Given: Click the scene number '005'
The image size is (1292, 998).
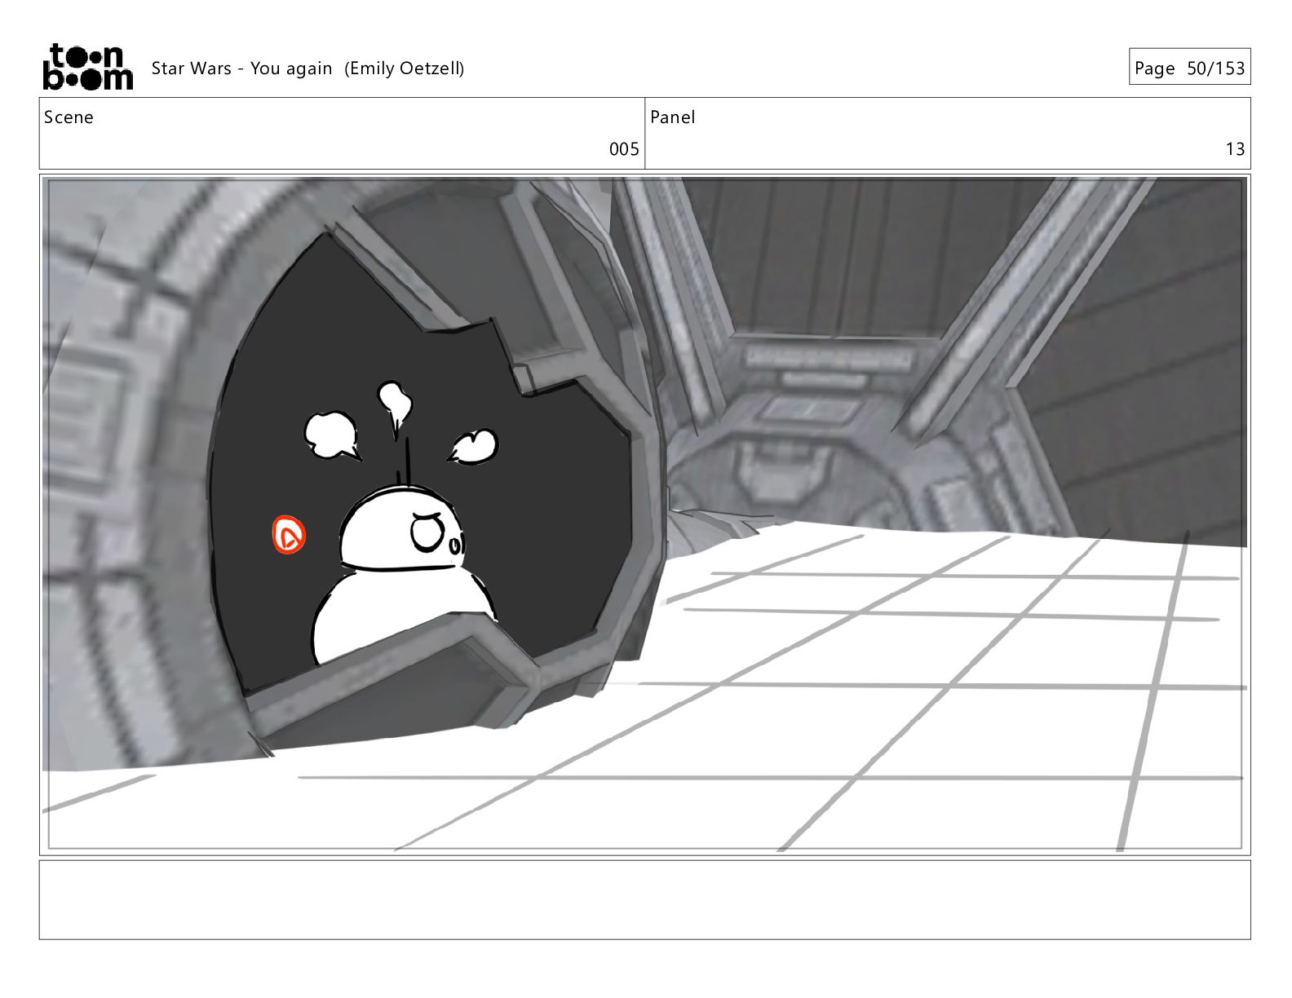Looking at the screenshot, I should pos(624,149).
